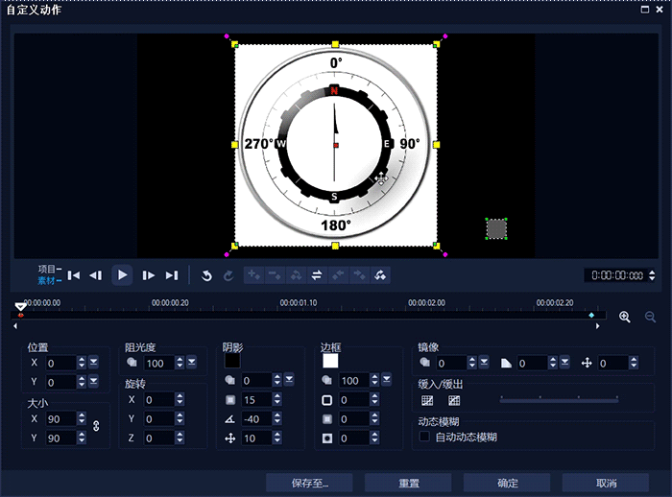This screenshot has height=497, width=672.
Task: Open the Position Y value dropdown
Action: coord(93,381)
